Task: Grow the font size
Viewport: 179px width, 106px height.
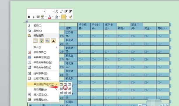Action: click(x=57, y=11)
